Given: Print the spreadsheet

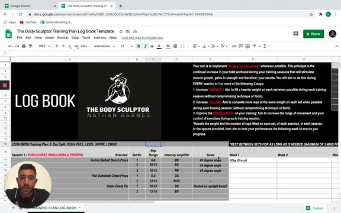Looking at the screenshot, I should (x=24, y=46).
